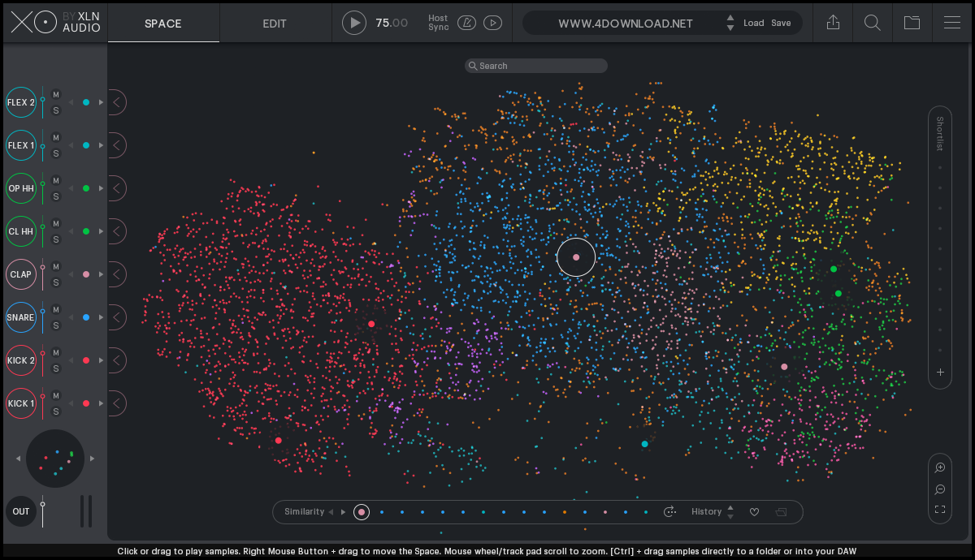Click the metronome tempo-sync icon
Viewport: 975px width, 560px height.
(466, 23)
